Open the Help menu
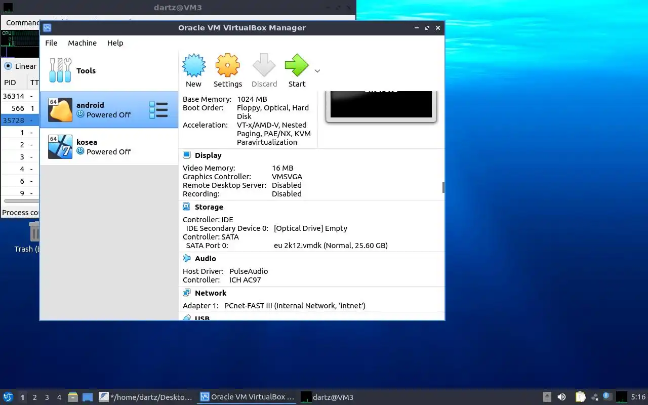 pos(115,43)
